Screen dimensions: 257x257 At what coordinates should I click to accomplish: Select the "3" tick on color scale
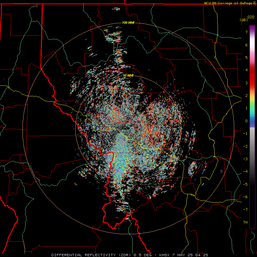click(x=246, y=83)
